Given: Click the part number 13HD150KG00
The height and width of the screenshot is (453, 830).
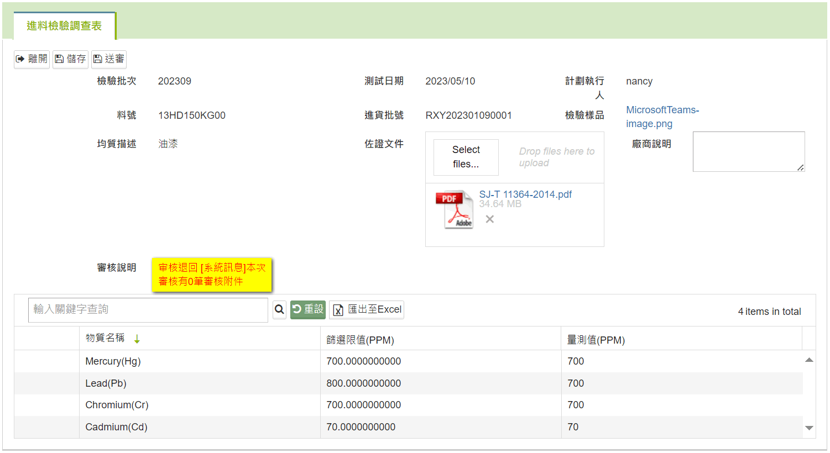Looking at the screenshot, I should click(192, 115).
